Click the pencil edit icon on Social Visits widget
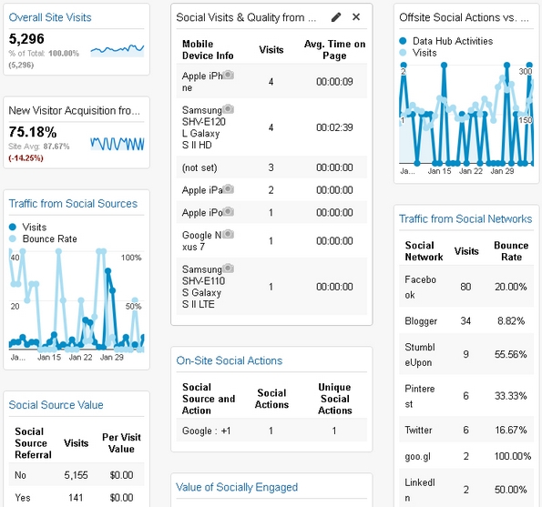 [336, 17]
